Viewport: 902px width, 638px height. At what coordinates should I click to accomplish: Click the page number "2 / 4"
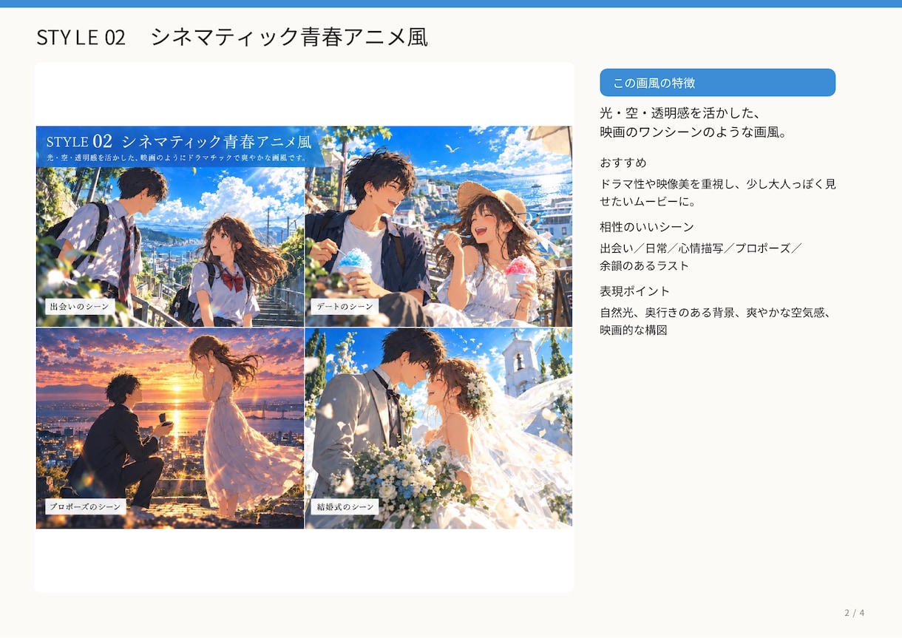854,613
